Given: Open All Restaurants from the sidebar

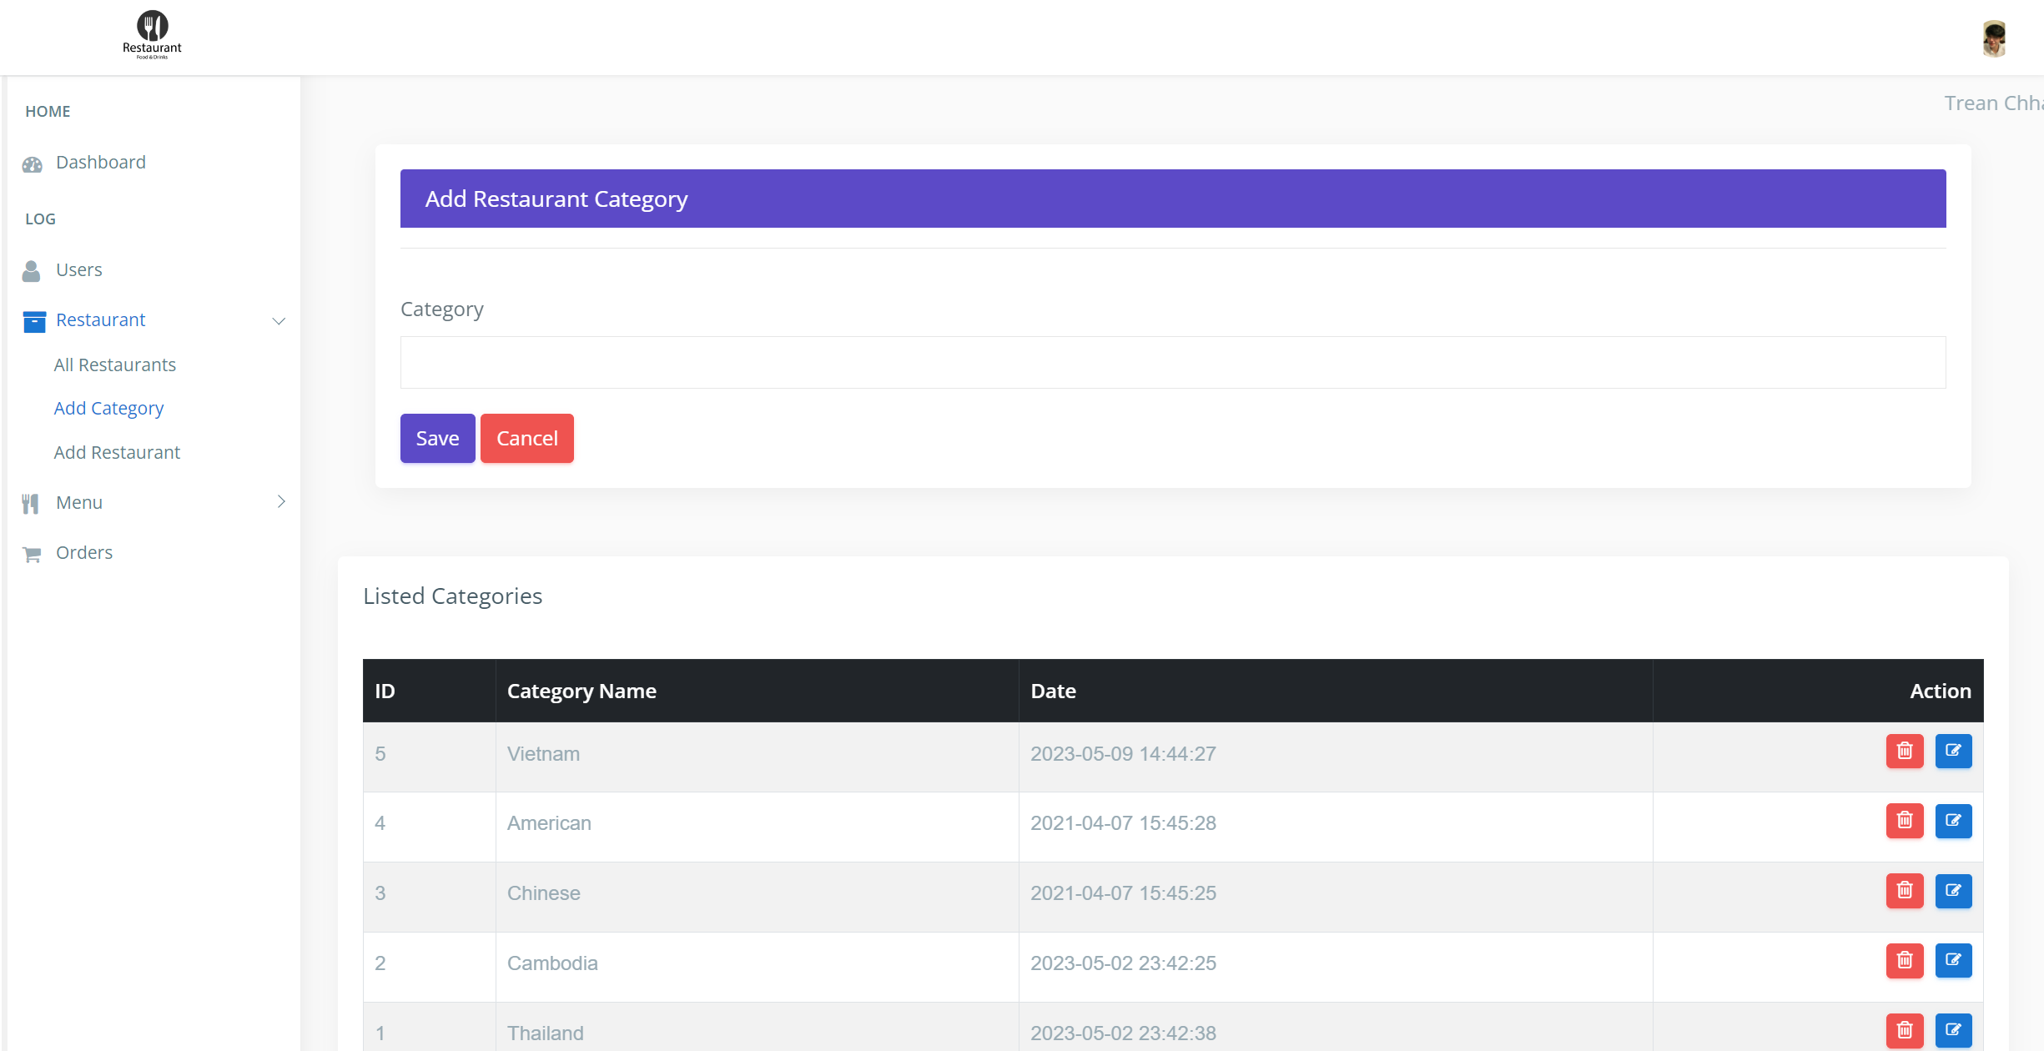Looking at the screenshot, I should pos(115,365).
